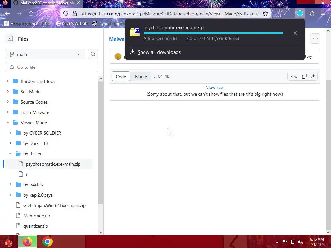Click psychosomatic.exe-main.zip download entry name
The image size is (331, 248).
coord(174,28)
